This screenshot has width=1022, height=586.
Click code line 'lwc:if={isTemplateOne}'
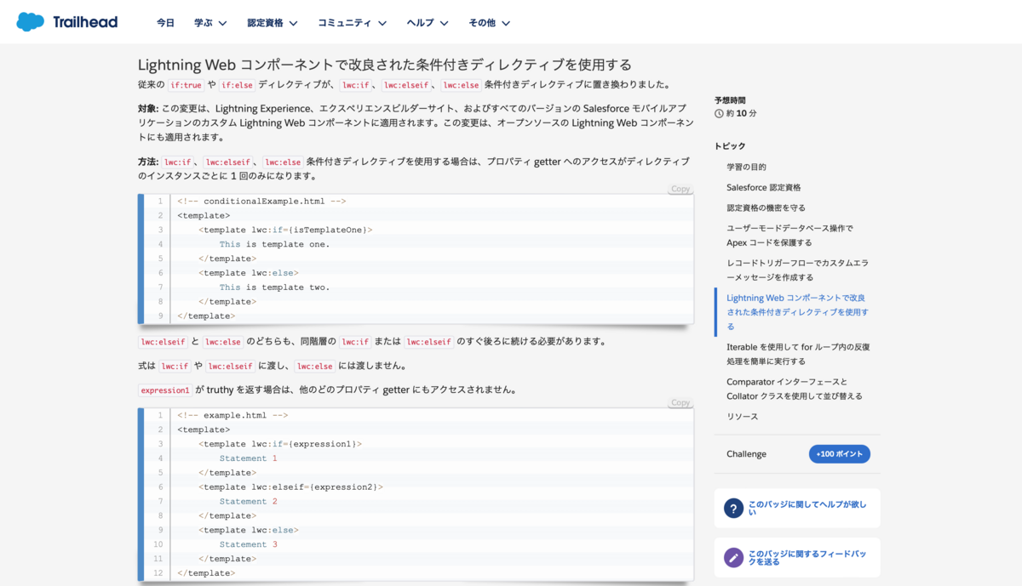click(x=285, y=230)
